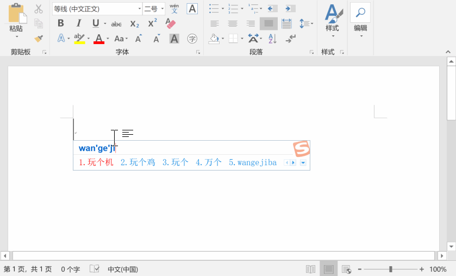Show paragraph marks icon
The image size is (456, 276).
pyautogui.click(x=291, y=39)
